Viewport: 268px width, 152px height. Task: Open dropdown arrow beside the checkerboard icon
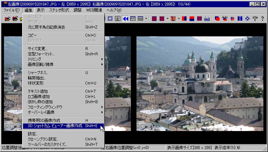pos(167,19)
